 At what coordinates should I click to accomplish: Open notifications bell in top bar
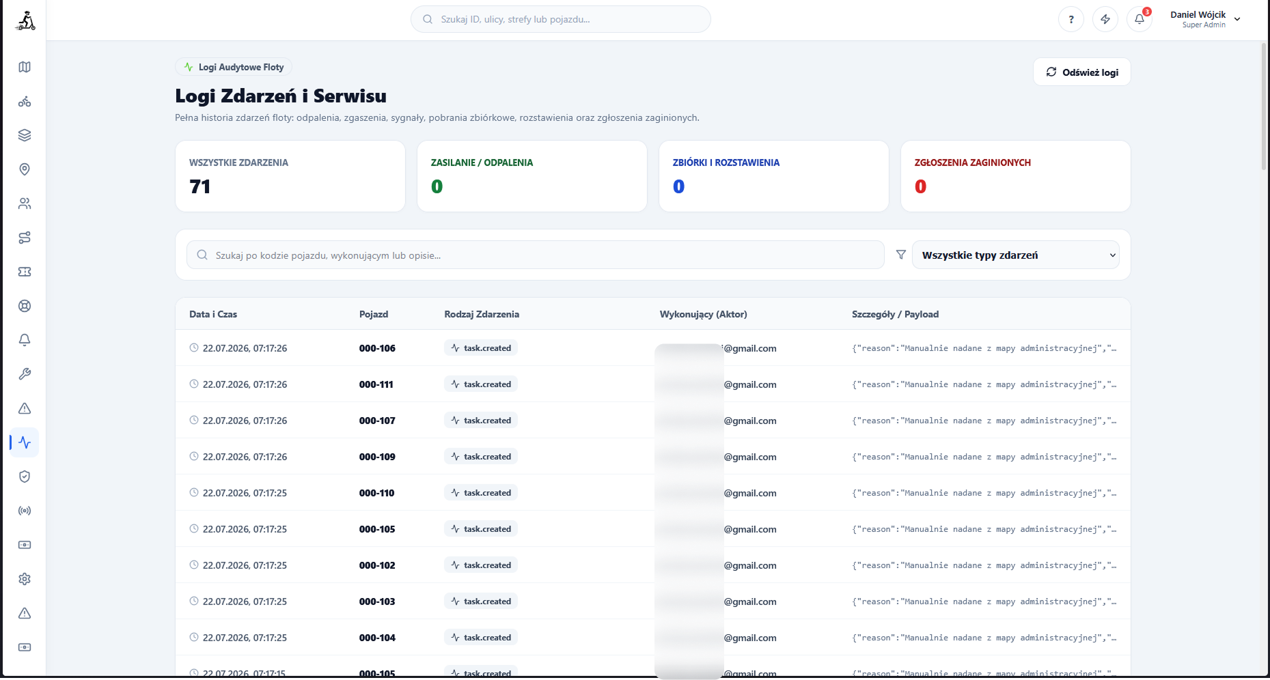[x=1140, y=19]
